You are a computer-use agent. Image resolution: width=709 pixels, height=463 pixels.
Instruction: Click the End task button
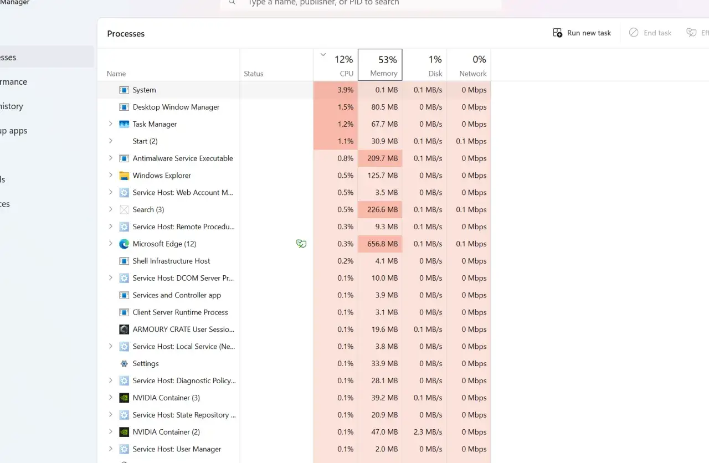point(650,33)
